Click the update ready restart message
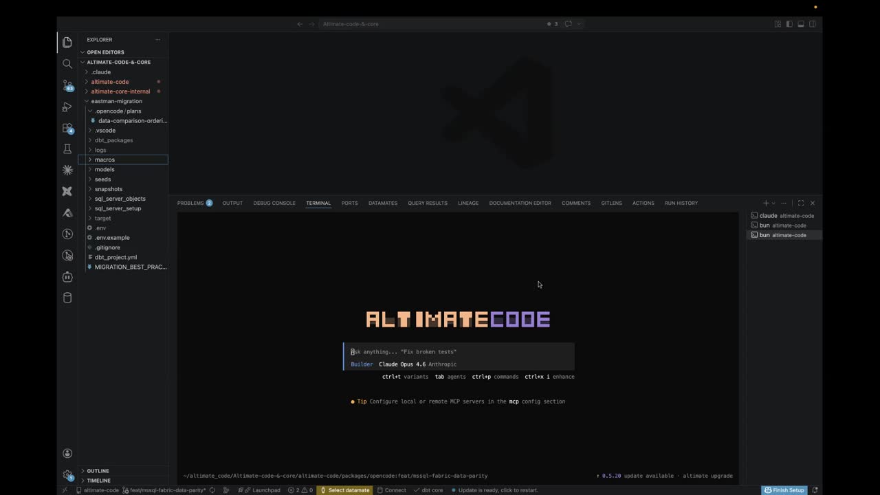 [x=494, y=490]
